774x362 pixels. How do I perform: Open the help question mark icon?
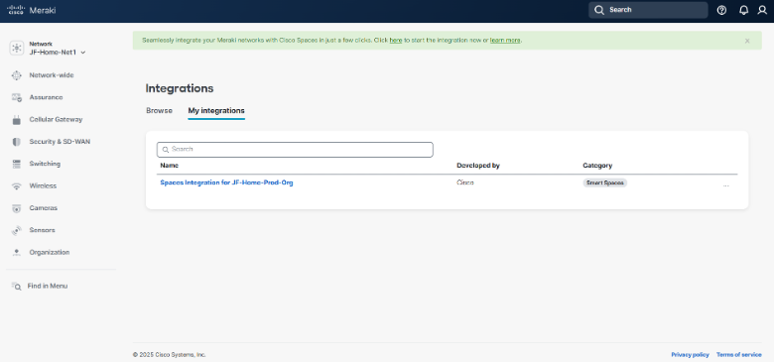coord(721,10)
